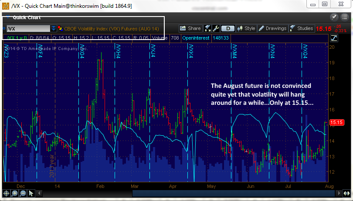
Task: Open the chart Style menu
Action: 246,28
